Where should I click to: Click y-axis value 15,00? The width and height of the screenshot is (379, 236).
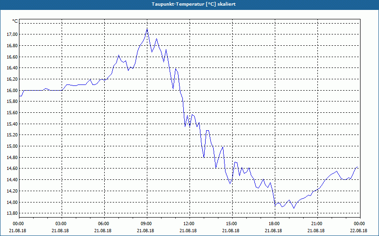tap(13, 146)
